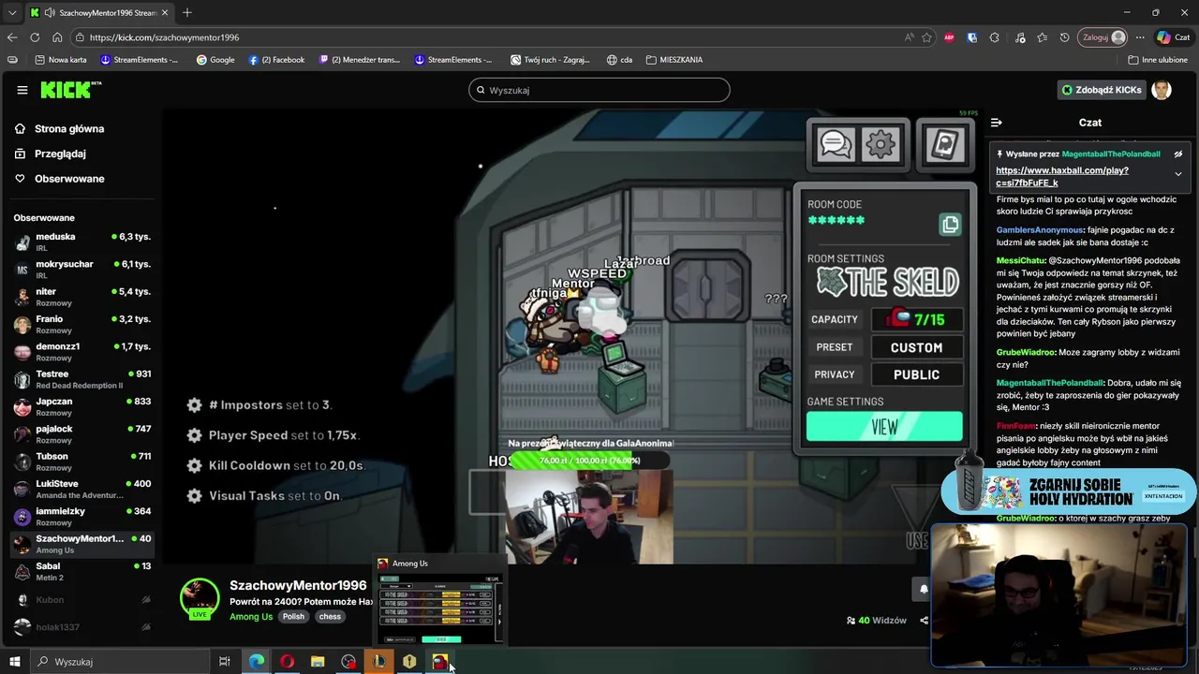The width and height of the screenshot is (1199, 674).
Task: Open the tab list dropdown arrow at top left
Action: click(11, 12)
